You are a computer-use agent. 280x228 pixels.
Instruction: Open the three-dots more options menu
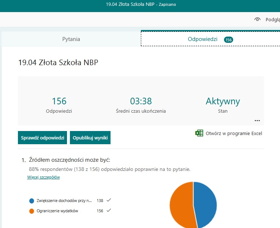pyautogui.click(x=257, y=121)
